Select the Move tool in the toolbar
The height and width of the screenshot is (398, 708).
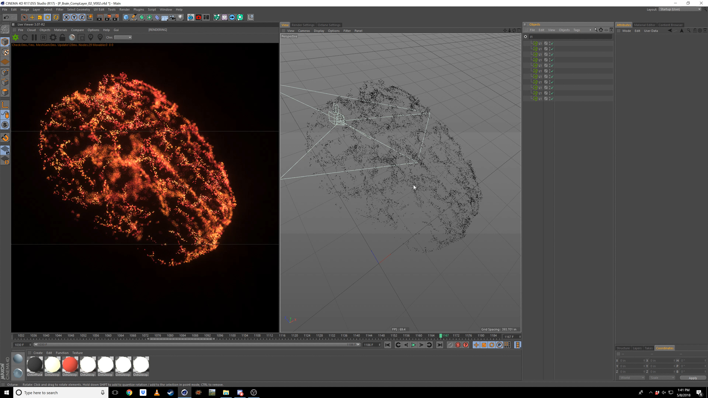pyautogui.click(x=32, y=17)
